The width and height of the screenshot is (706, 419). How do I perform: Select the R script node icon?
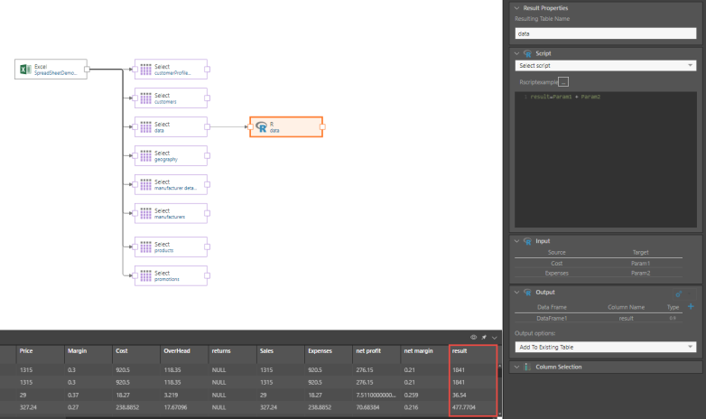pos(261,127)
